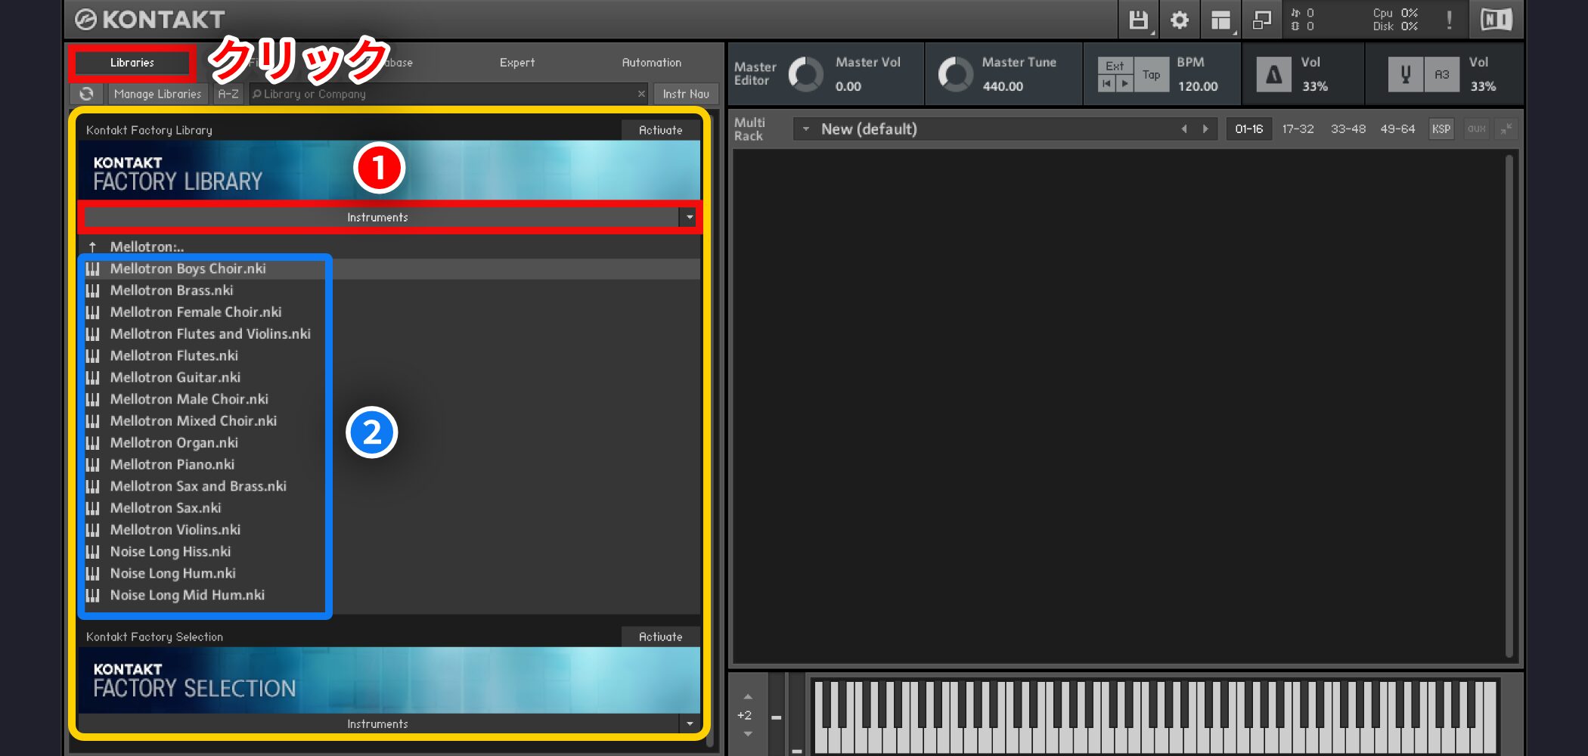
Task: Go up one folder via Mellotron arrow
Action: (93, 246)
